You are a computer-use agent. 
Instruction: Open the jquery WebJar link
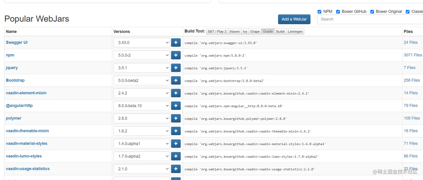[x=12, y=68]
